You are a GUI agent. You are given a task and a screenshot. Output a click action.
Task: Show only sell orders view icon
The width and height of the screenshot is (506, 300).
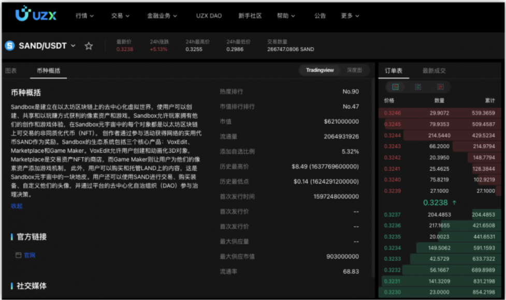(440, 87)
